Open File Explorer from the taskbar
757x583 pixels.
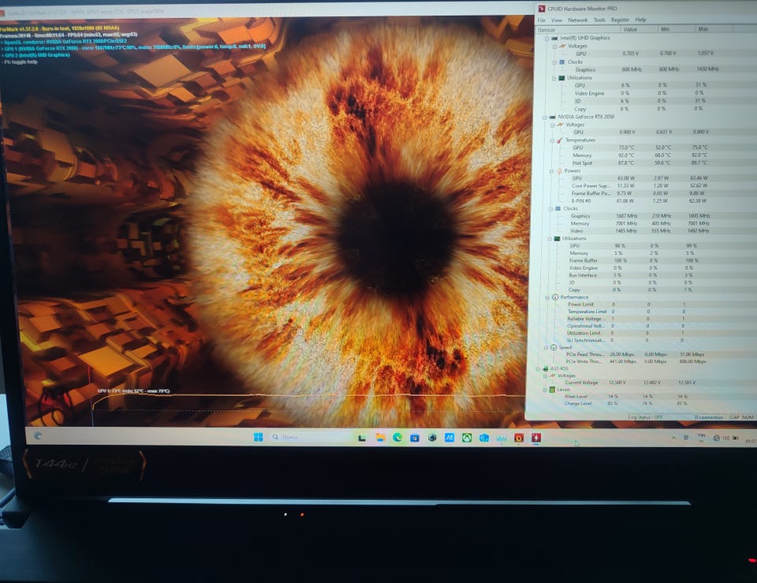click(x=380, y=438)
